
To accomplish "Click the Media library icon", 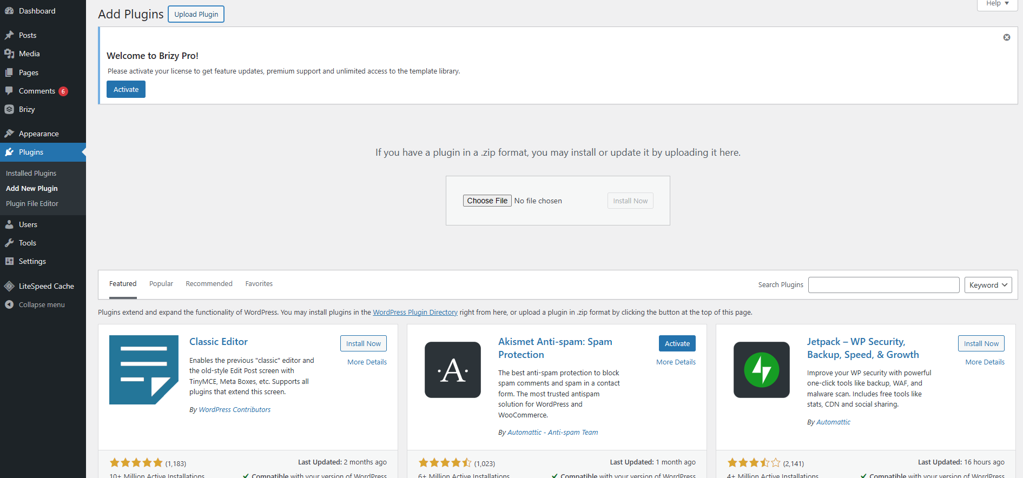I will 9,54.
